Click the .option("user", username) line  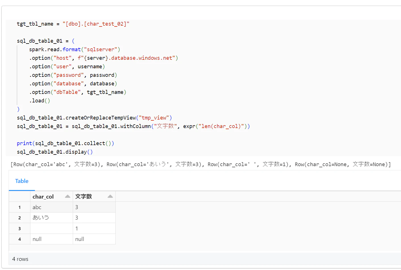pyautogui.click(x=67, y=67)
